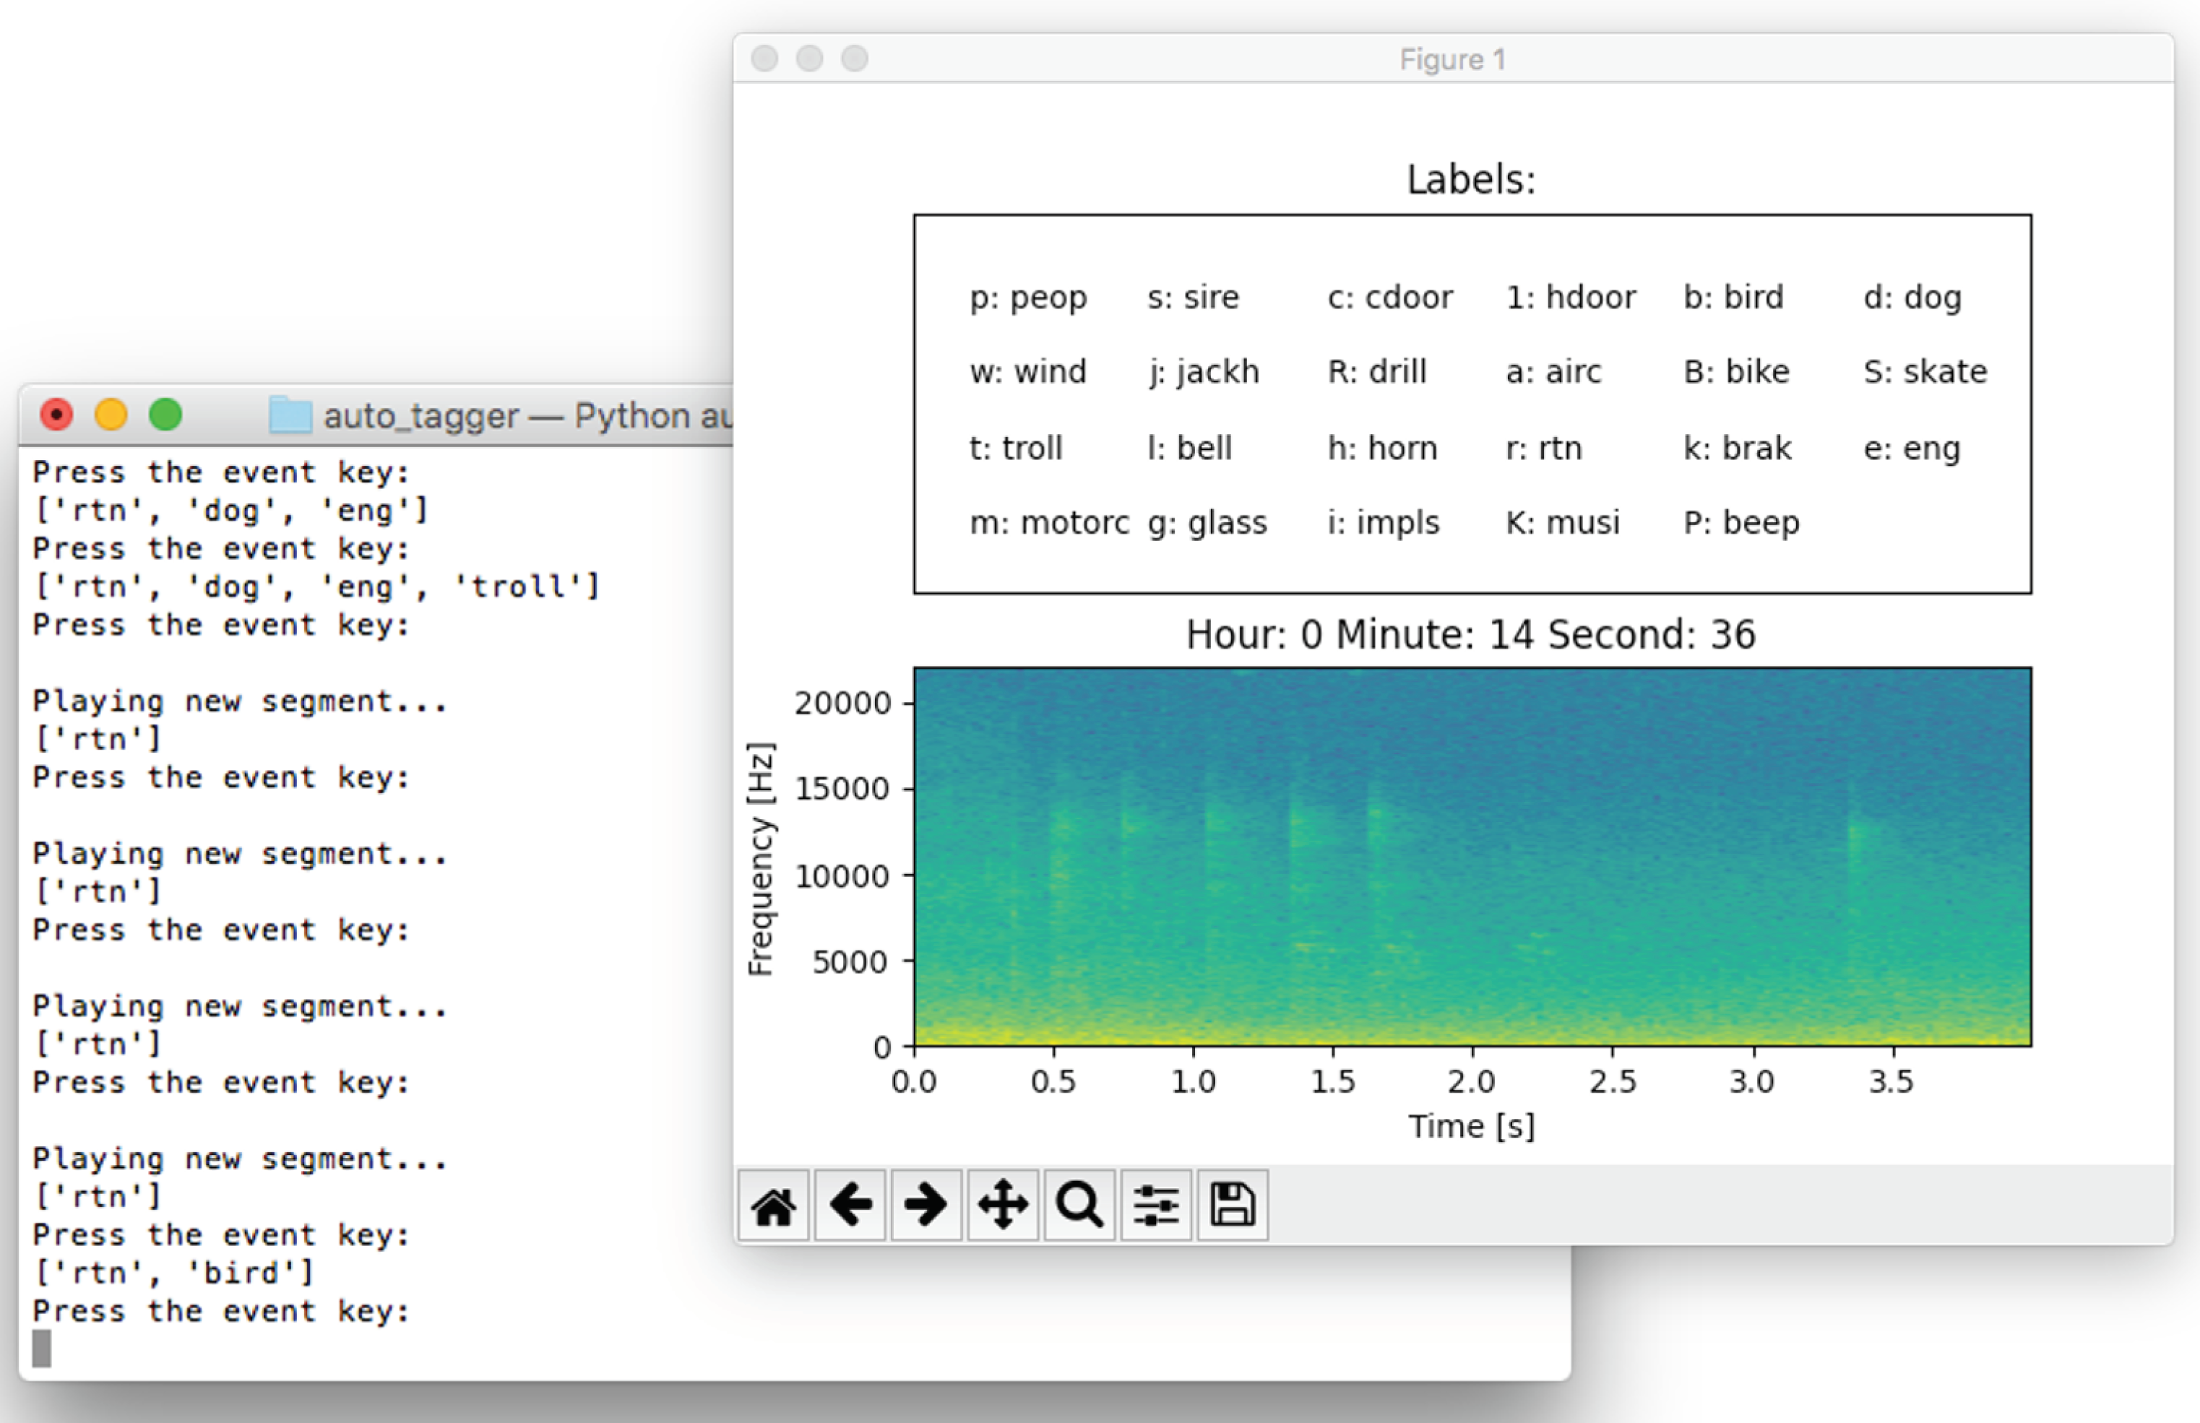This screenshot has width=2200, height=1423.
Task: Minimize terminal with yellow button
Action: pyautogui.click(x=111, y=415)
